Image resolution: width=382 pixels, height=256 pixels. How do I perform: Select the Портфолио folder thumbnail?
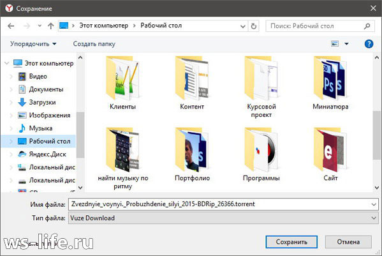coord(192,155)
